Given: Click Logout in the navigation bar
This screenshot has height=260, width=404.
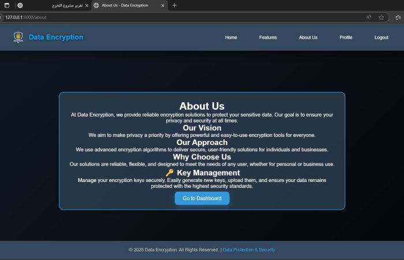Looking at the screenshot, I should (x=381, y=38).
